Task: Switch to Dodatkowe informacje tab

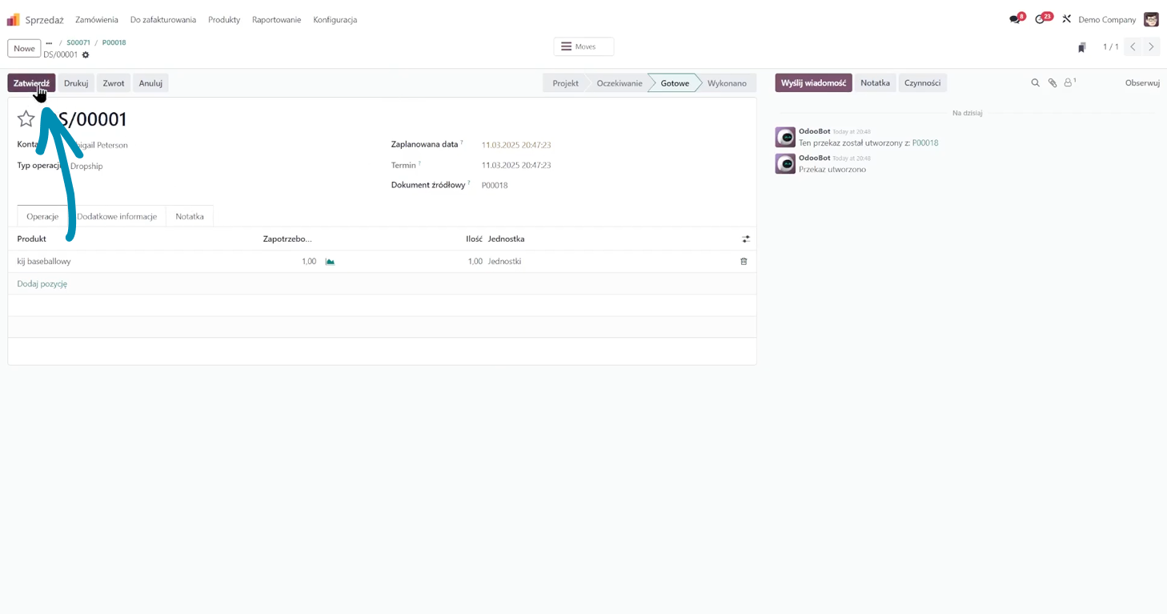Action: (x=117, y=217)
